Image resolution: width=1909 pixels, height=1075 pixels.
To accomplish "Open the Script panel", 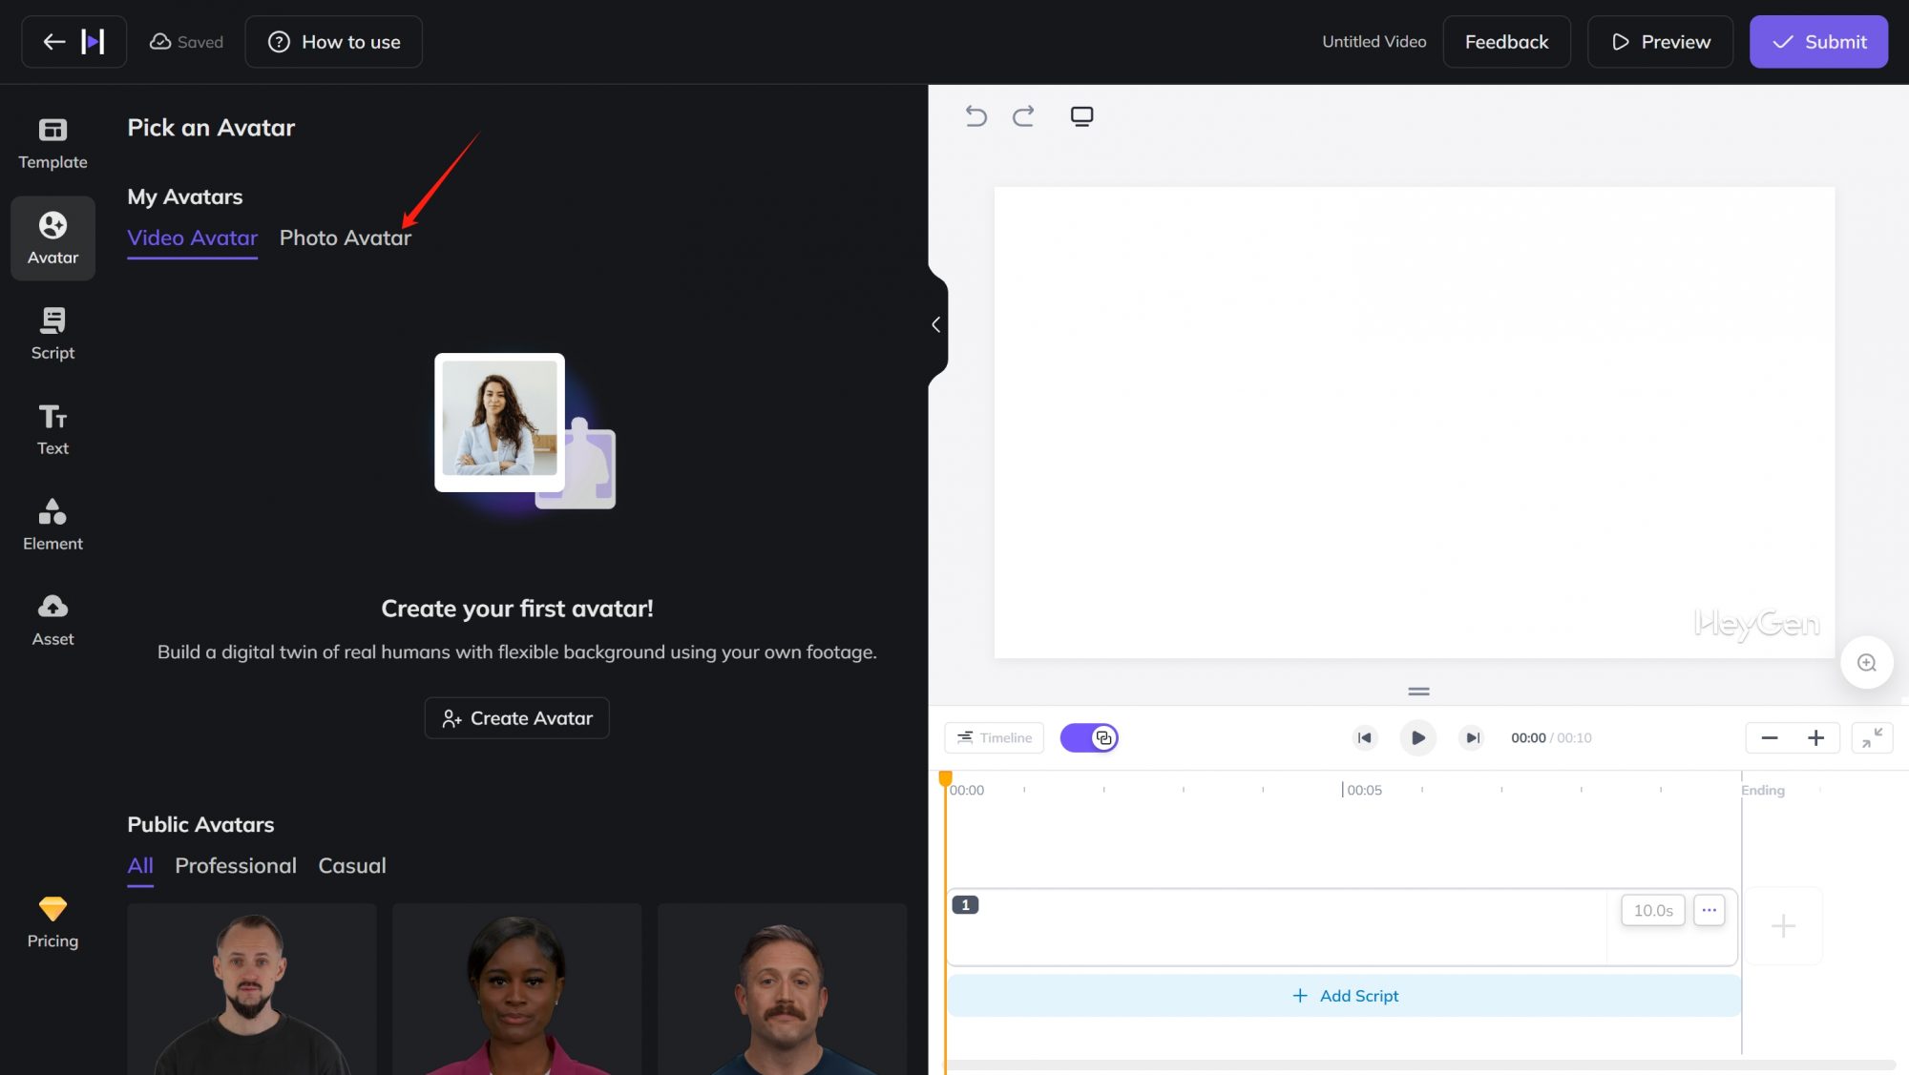I will pos(52,334).
